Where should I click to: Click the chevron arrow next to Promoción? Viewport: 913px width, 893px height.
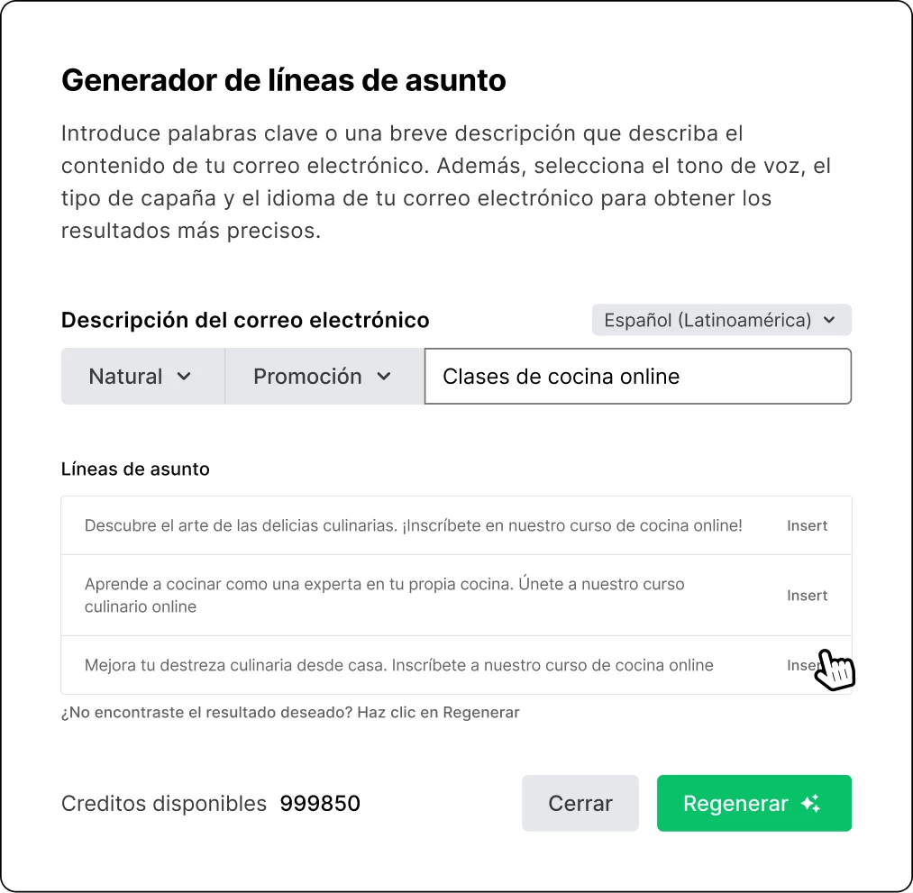[384, 377]
